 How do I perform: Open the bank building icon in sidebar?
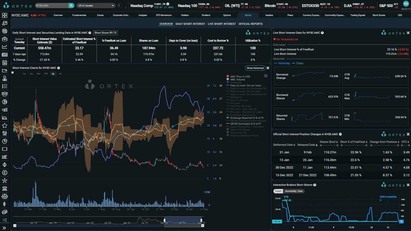click(x=5, y=189)
